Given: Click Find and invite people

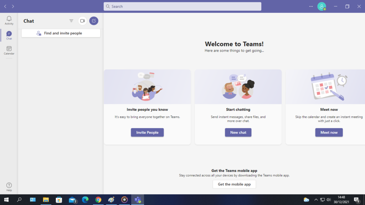Looking at the screenshot, I should point(61,33).
